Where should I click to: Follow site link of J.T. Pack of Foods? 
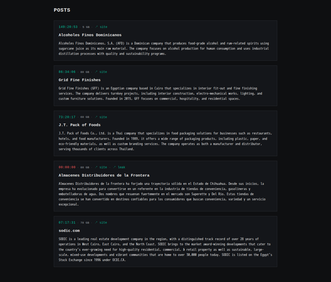pyautogui.click(x=103, y=117)
